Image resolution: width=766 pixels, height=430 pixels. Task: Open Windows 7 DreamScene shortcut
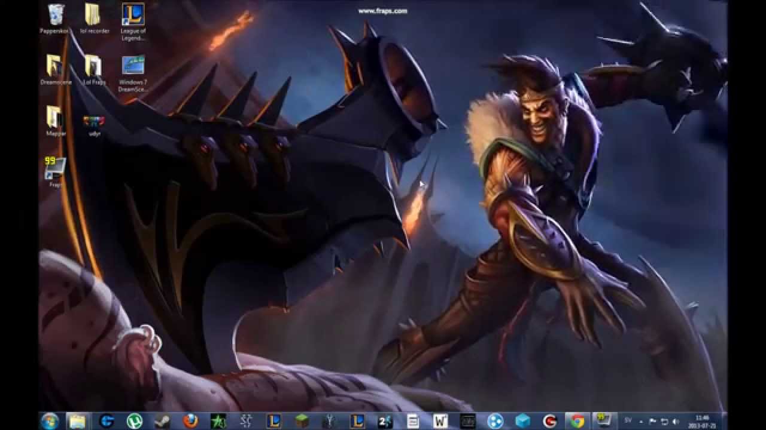pos(133,73)
